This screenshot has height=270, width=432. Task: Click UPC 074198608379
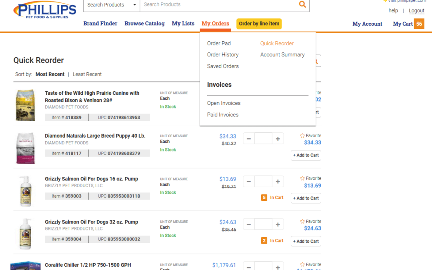pyautogui.click(x=119, y=153)
